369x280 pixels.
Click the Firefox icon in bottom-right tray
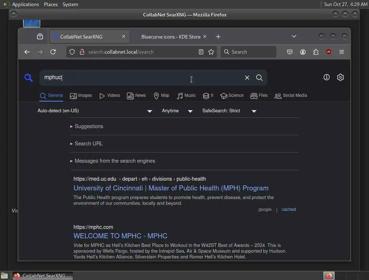coord(329,276)
